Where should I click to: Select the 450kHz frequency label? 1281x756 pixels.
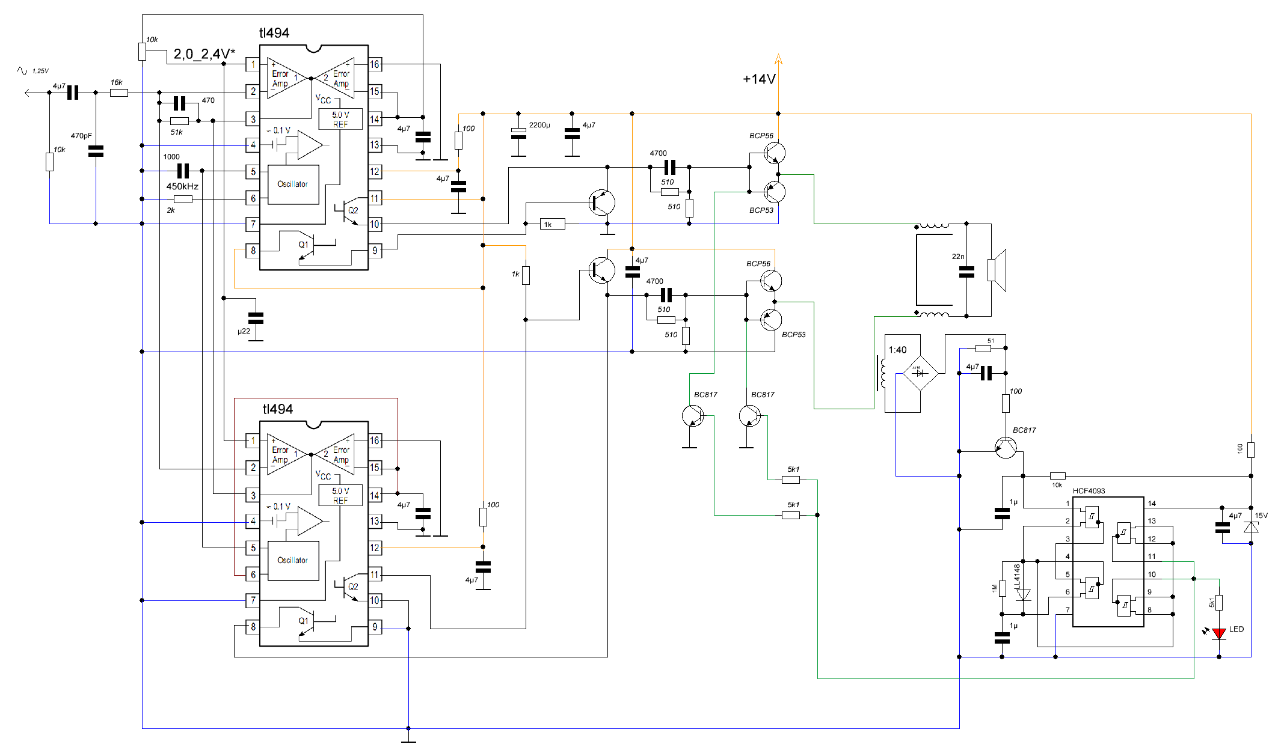click(182, 186)
